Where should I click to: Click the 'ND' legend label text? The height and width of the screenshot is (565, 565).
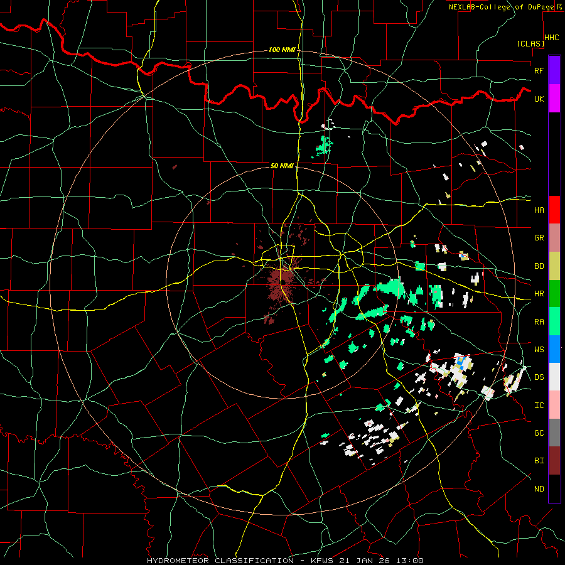click(539, 489)
